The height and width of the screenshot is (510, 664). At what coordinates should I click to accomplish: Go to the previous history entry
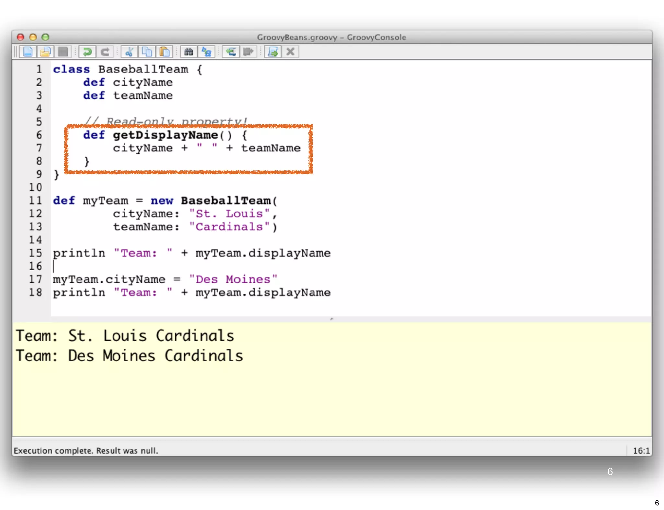[231, 52]
